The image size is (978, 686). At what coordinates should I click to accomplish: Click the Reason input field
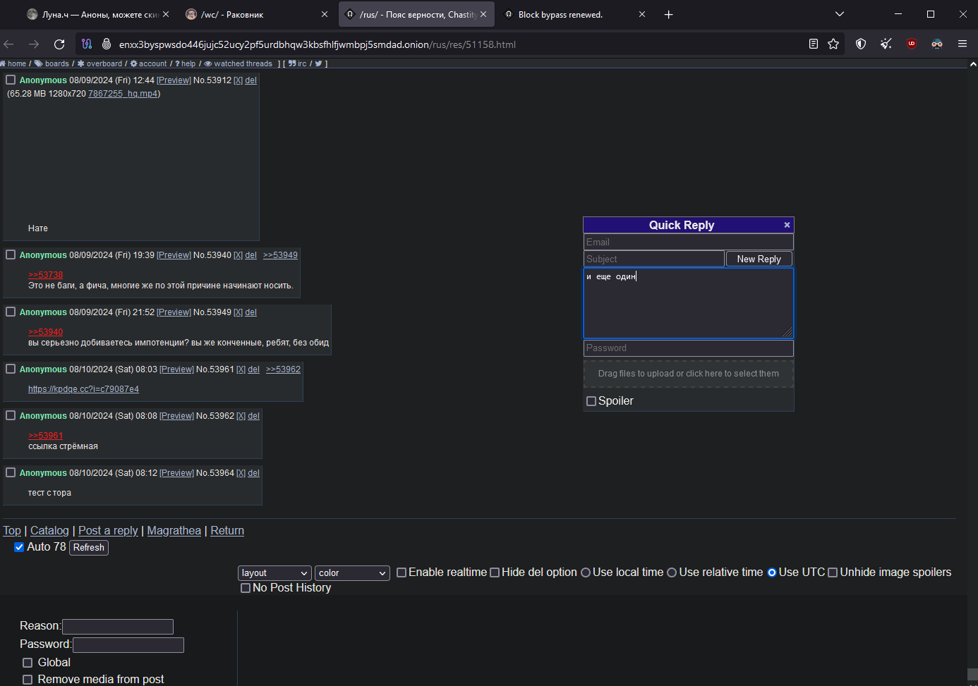[x=118, y=626]
